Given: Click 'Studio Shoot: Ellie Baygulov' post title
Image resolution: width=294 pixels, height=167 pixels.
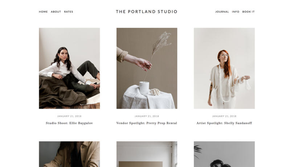Looking at the screenshot, I should pos(69,123).
